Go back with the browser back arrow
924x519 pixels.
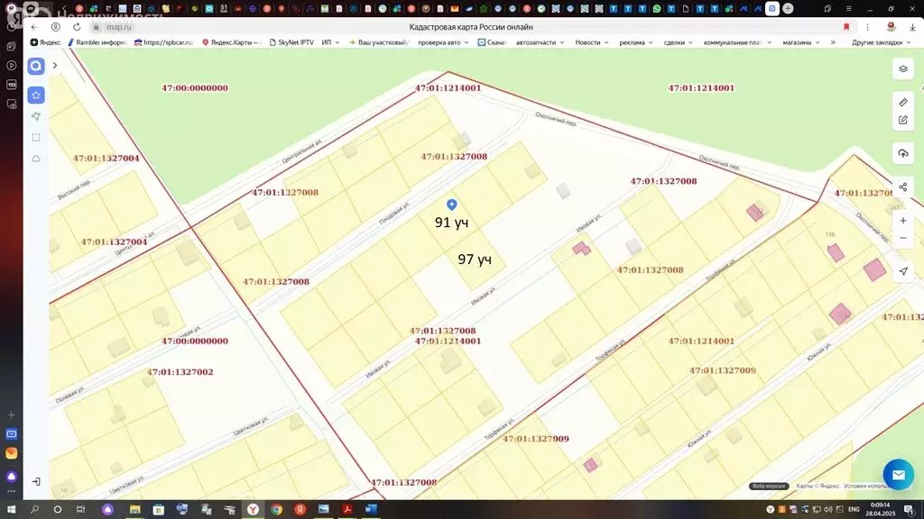click(x=35, y=27)
